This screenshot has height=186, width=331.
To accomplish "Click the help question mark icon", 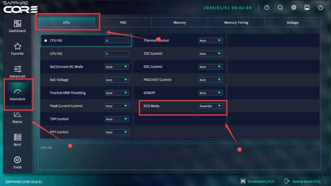I will 267,8.
